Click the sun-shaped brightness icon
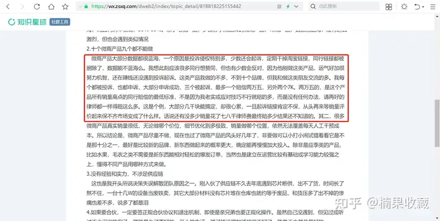Image resolution: width=440 pixels, height=221 pixels. (x=404, y=7)
